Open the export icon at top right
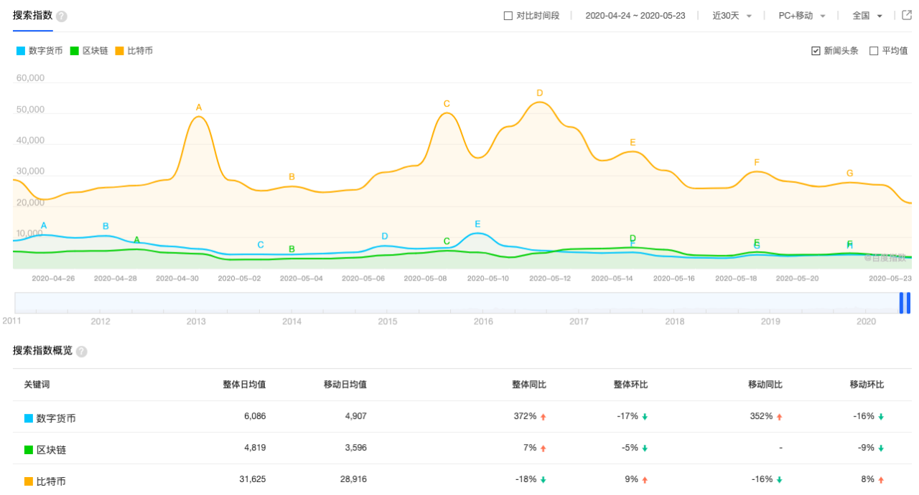The image size is (919, 495). pyautogui.click(x=908, y=15)
